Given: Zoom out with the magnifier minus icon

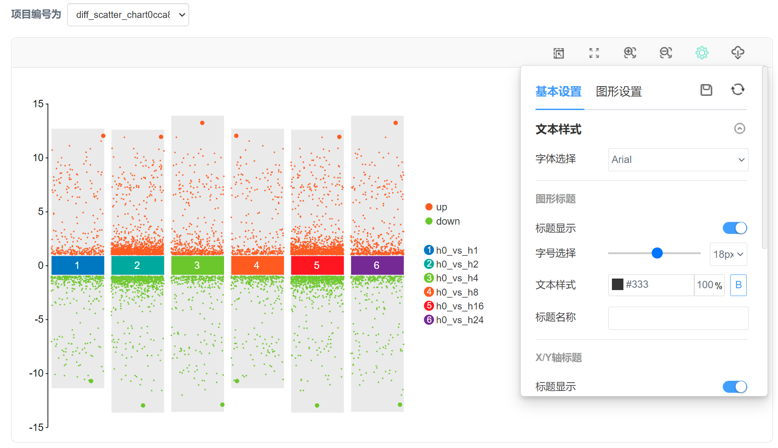Looking at the screenshot, I should point(666,52).
